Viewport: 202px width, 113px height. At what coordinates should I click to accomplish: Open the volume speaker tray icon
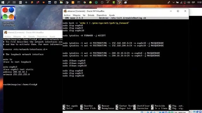point(189,2)
